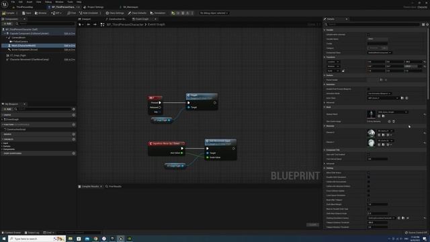Switch to the Project Settings tab
The height and width of the screenshot is (242, 430).
93,7
